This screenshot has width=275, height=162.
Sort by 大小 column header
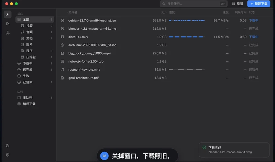click(x=164, y=12)
